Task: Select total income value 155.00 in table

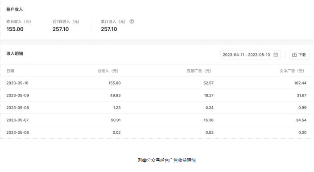Action: pyautogui.click(x=115, y=83)
